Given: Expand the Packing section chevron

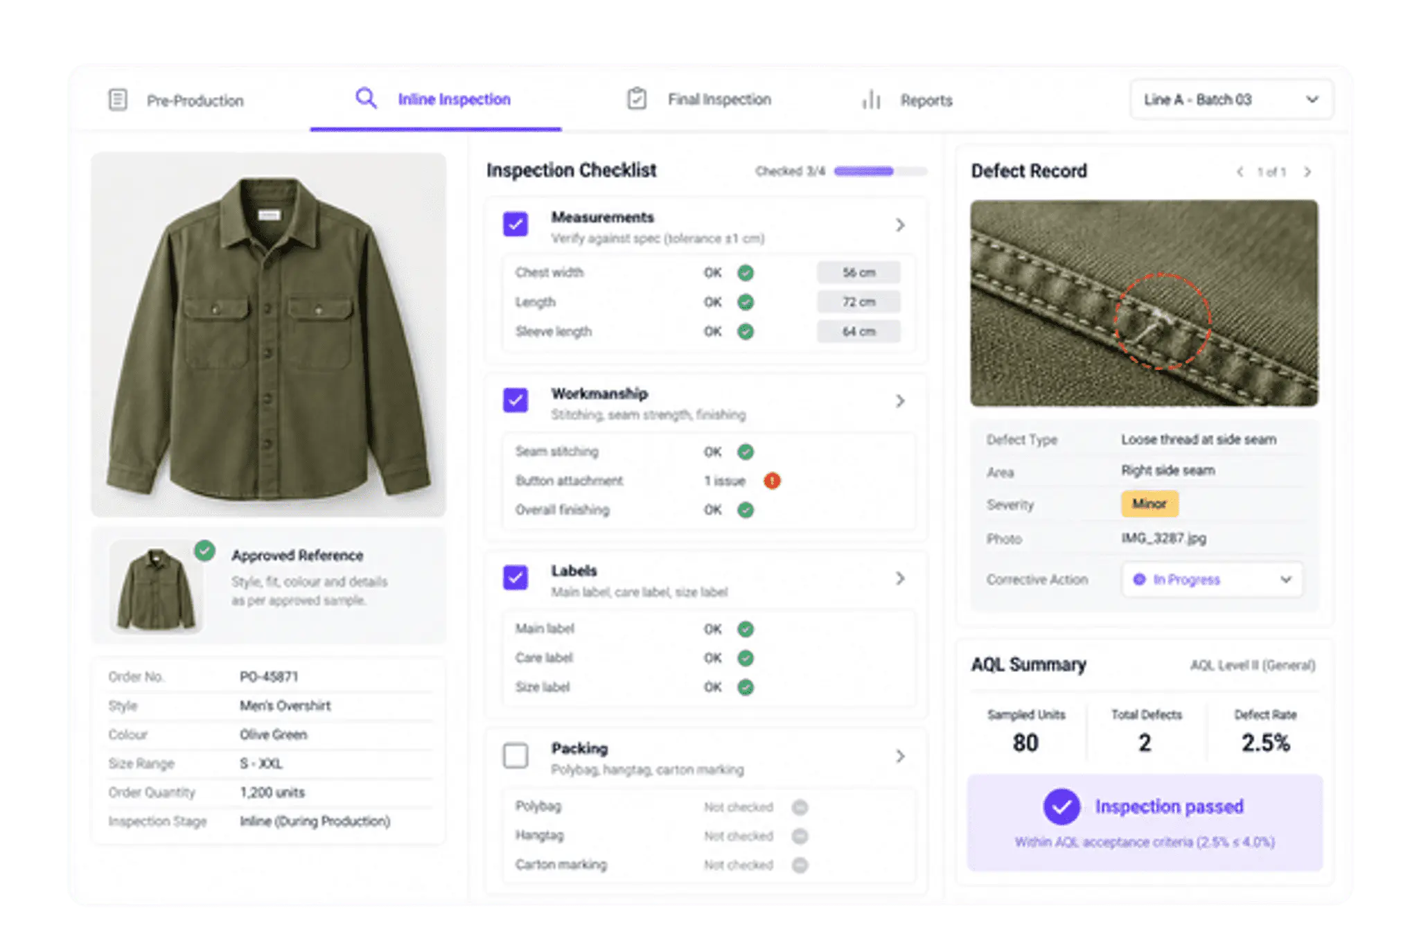Looking at the screenshot, I should coord(900,757).
